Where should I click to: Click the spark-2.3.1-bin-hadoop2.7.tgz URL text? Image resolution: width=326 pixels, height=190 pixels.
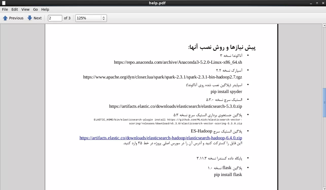pyautogui.click(x=163, y=77)
